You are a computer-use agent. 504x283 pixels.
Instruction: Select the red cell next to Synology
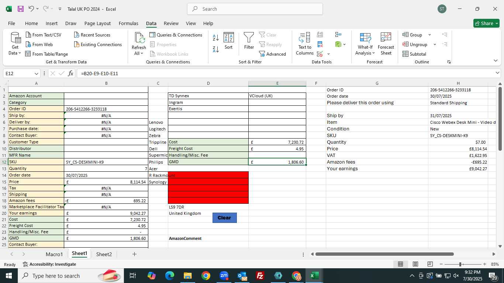click(208, 182)
